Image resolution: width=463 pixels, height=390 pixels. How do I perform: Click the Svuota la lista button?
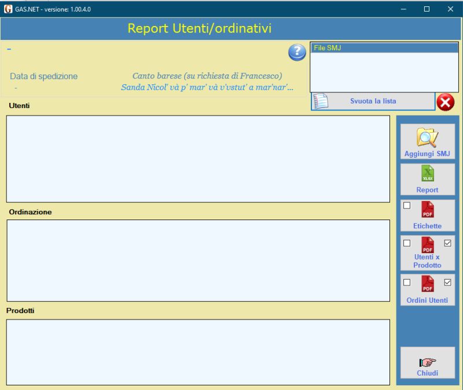(x=373, y=101)
